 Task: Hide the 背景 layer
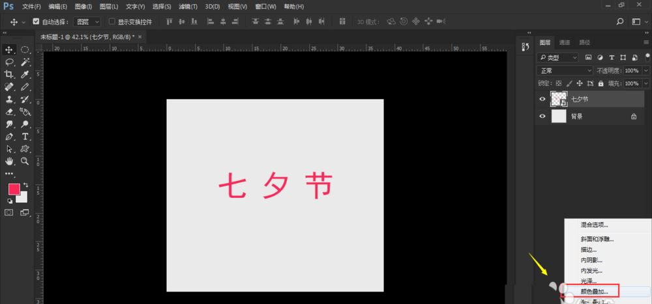click(542, 117)
